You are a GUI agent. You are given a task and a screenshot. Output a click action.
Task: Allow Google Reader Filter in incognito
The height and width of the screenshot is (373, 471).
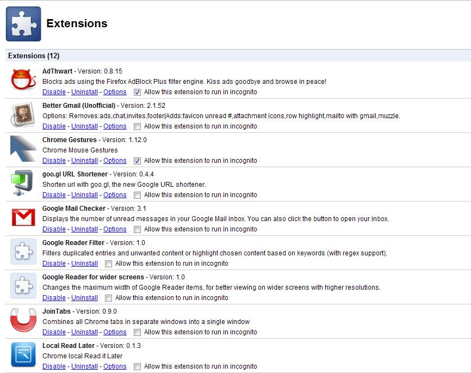(108, 264)
